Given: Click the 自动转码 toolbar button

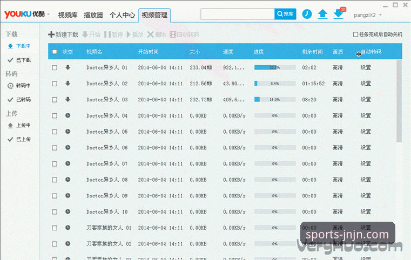Looking at the screenshot, I should (x=185, y=35).
